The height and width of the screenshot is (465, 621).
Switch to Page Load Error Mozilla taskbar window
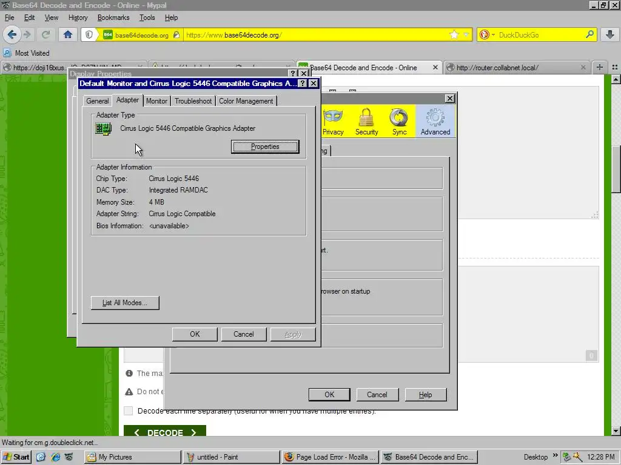pos(331,457)
